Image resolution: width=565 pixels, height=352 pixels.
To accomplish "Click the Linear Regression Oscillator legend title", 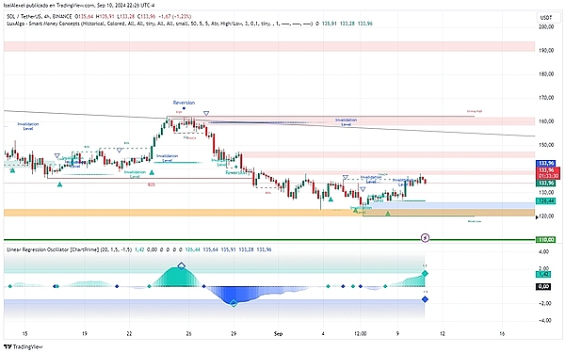I will click(x=52, y=249).
